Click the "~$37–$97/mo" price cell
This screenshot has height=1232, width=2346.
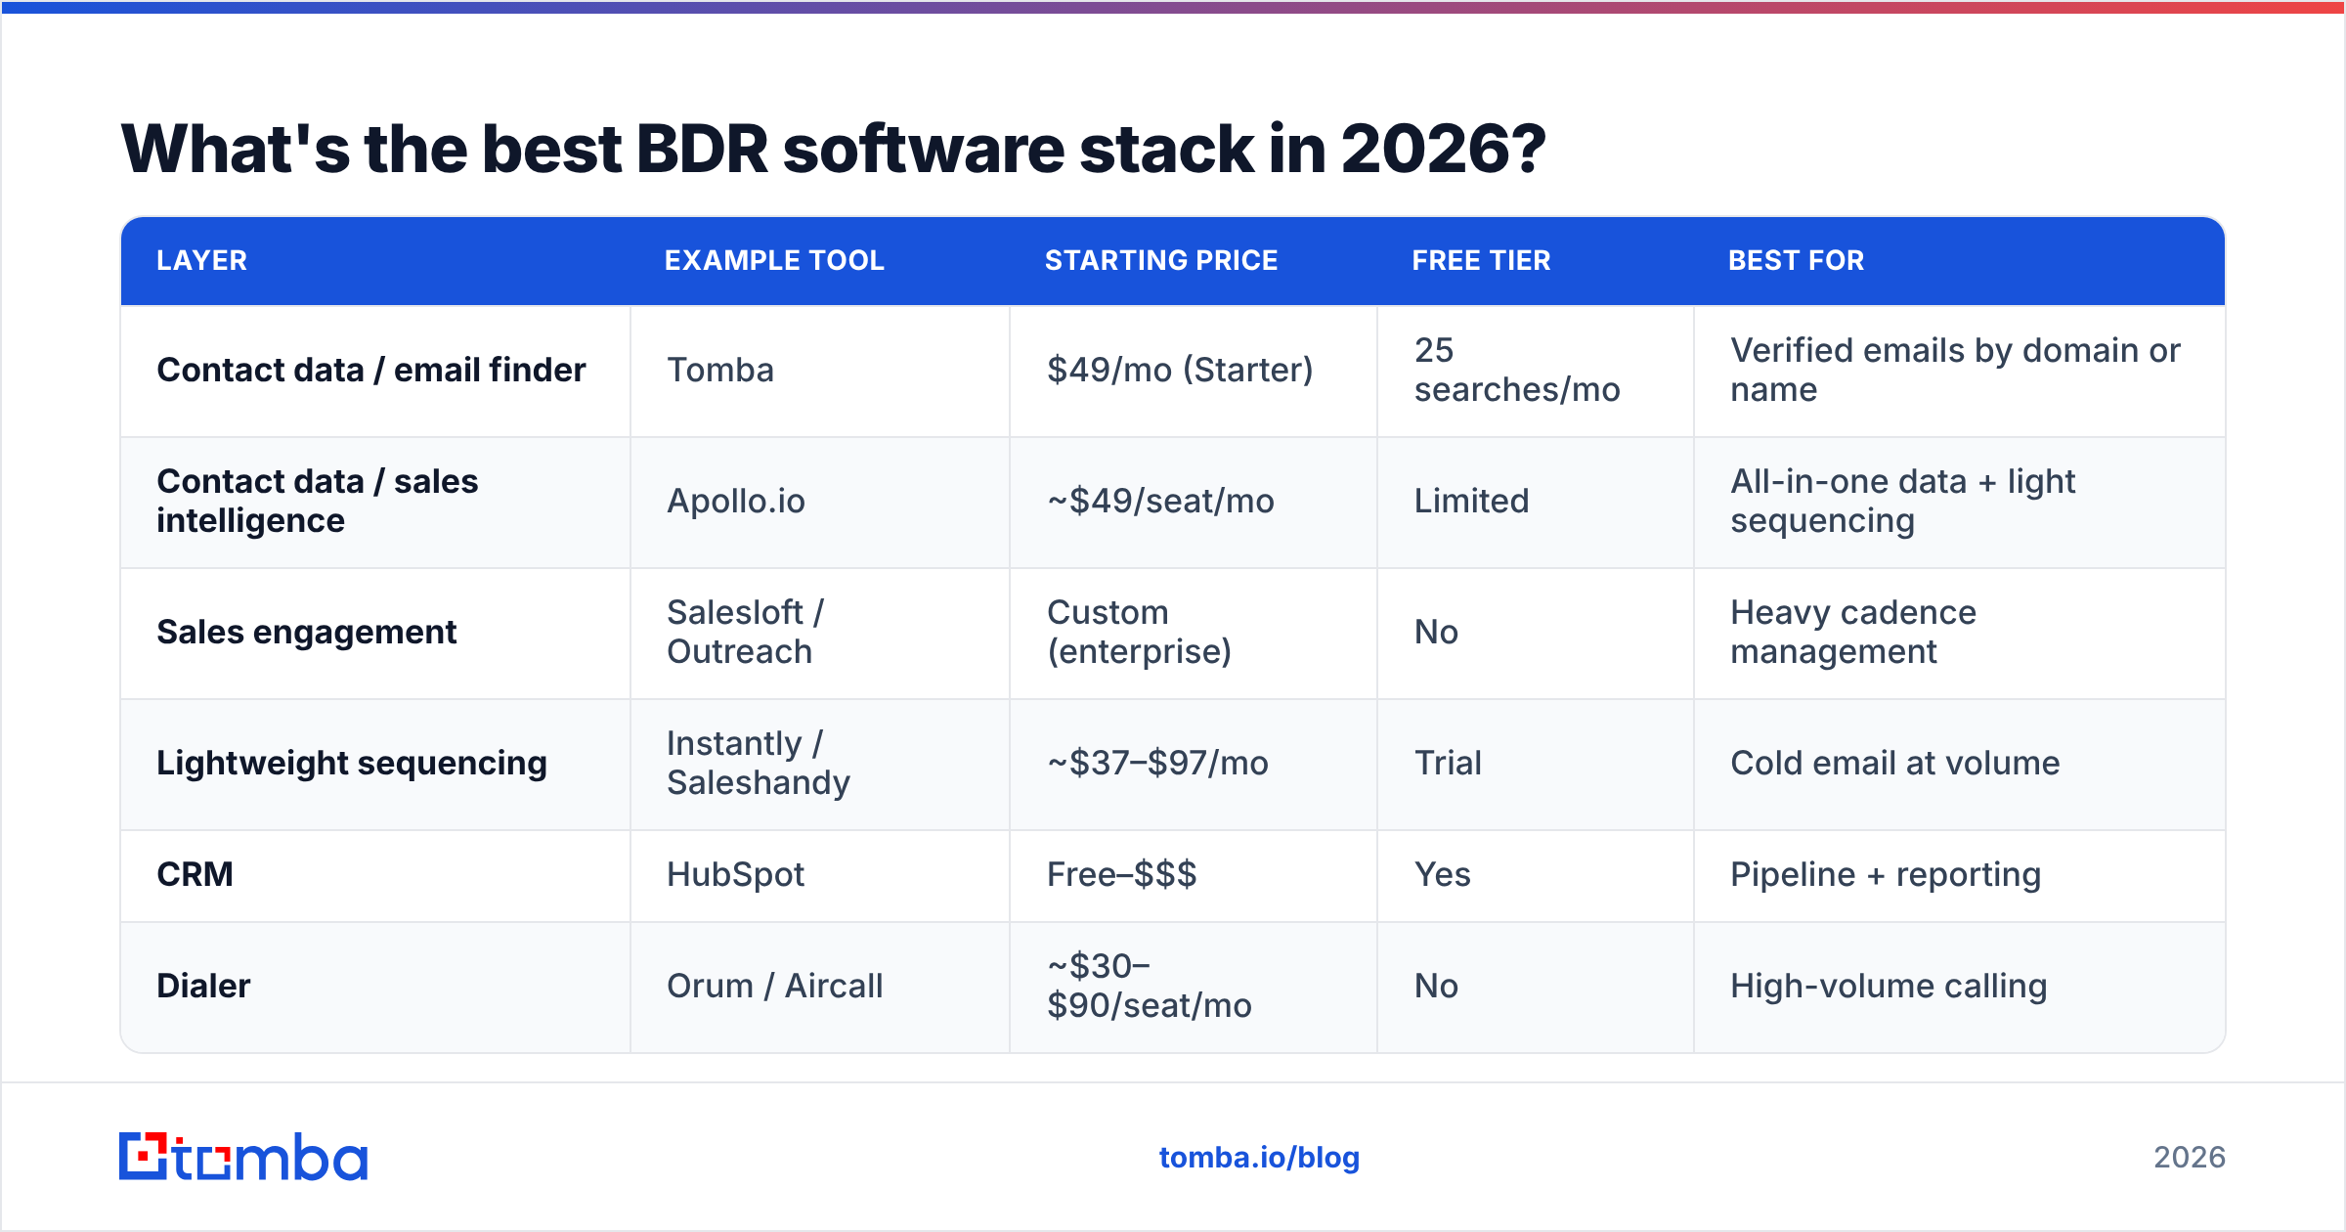(1194, 764)
